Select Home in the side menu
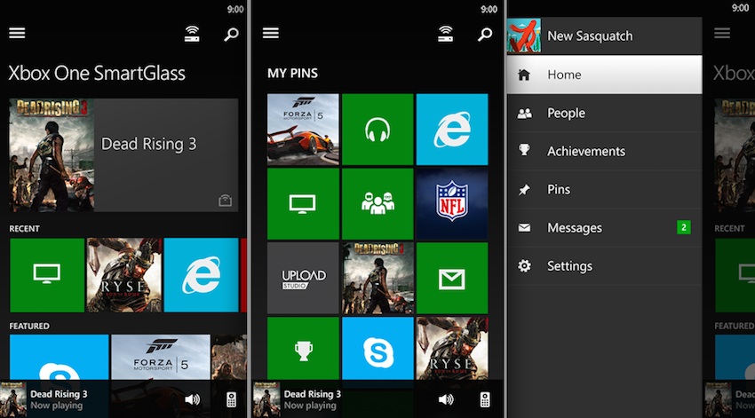755x418 pixels. pyautogui.click(x=604, y=75)
